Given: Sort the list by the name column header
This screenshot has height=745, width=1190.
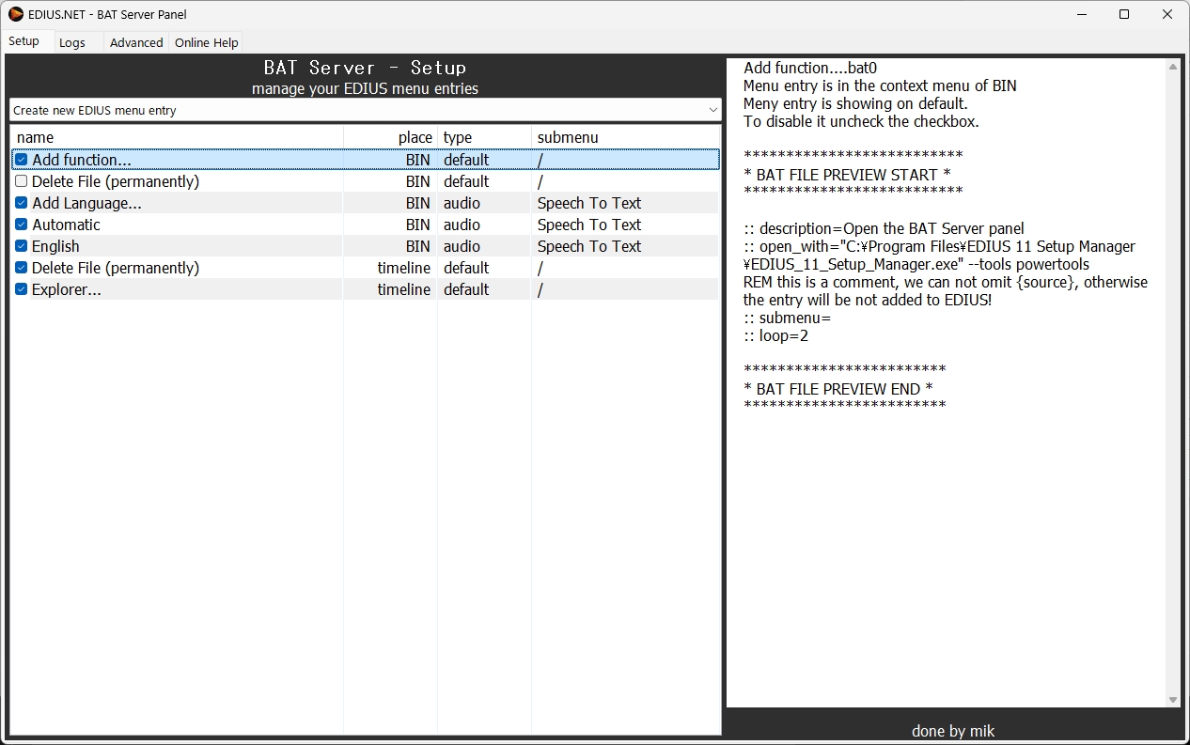Looking at the screenshot, I should coord(177,137).
